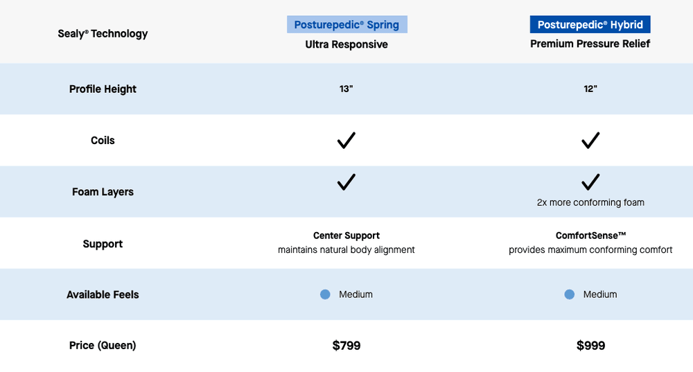
Task: Select the Profile Height row label
Action: (103, 89)
